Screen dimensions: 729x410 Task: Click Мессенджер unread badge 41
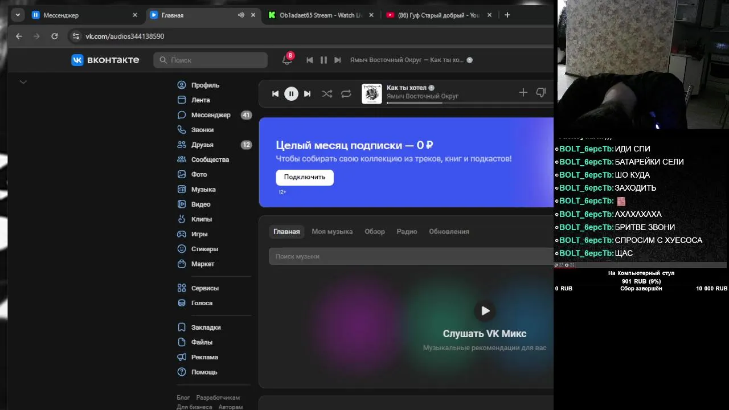tap(246, 115)
